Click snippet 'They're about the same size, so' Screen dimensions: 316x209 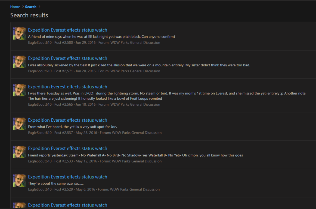point(56,184)
